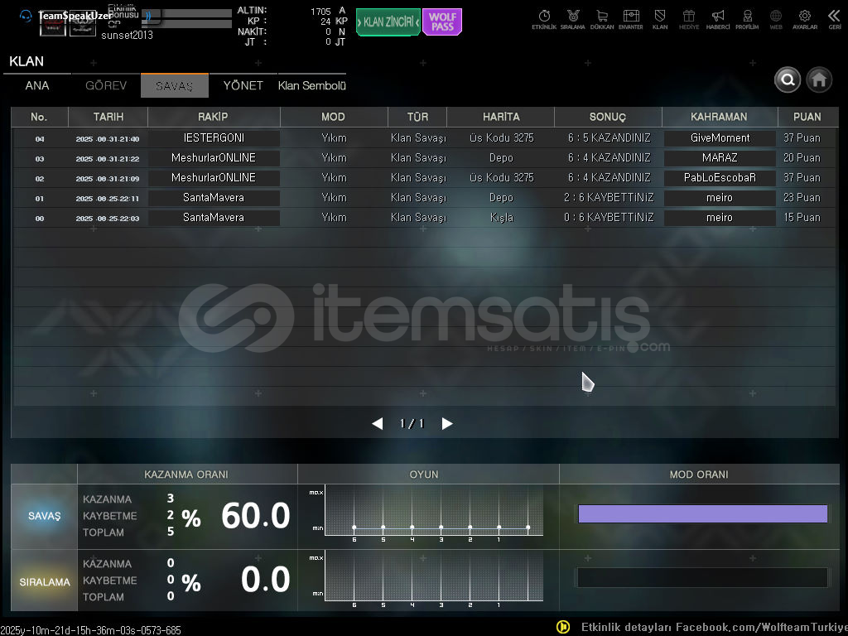Open the Dükkan shop cart icon

602,17
